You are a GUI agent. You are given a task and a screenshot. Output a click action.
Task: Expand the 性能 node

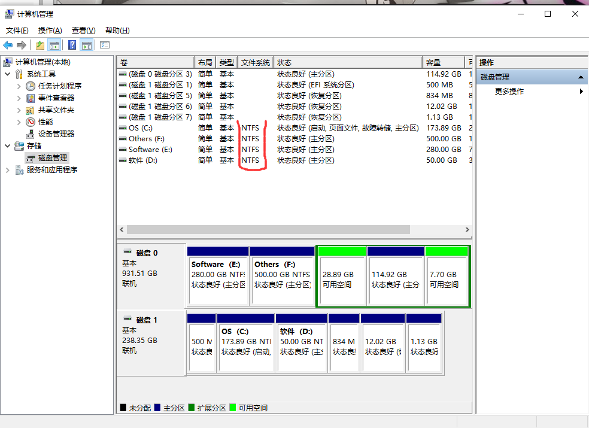(19, 122)
